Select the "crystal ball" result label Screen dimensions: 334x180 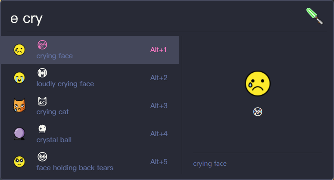[54, 140]
